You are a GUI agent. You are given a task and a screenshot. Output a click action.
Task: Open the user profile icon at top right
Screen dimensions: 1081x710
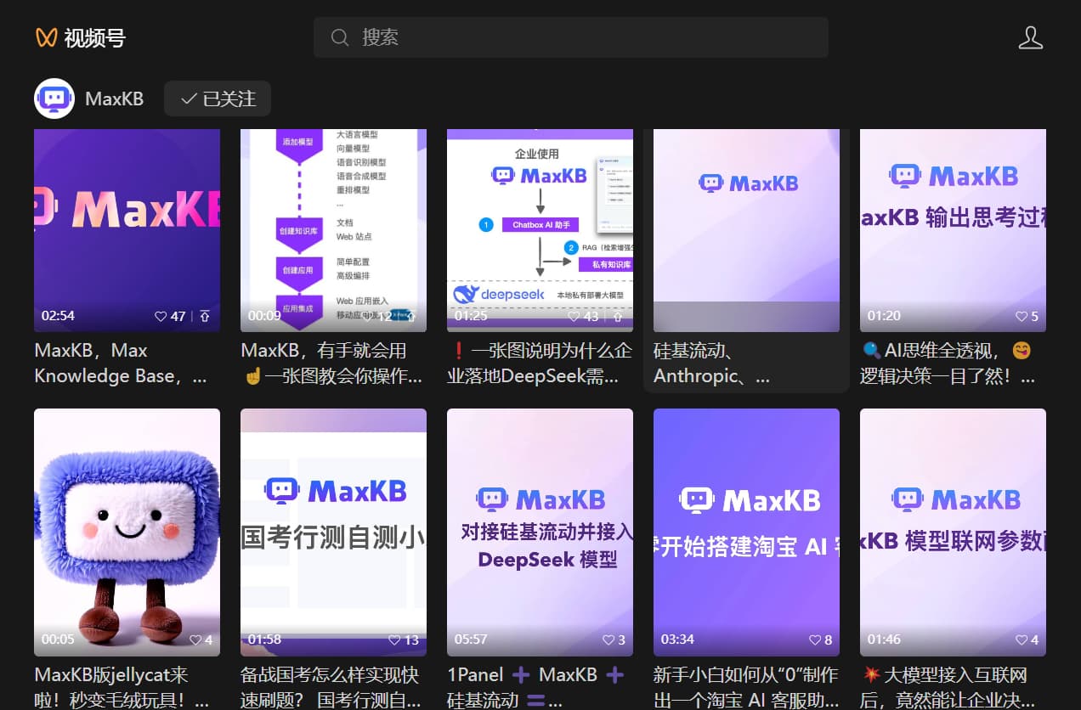[x=1030, y=37]
